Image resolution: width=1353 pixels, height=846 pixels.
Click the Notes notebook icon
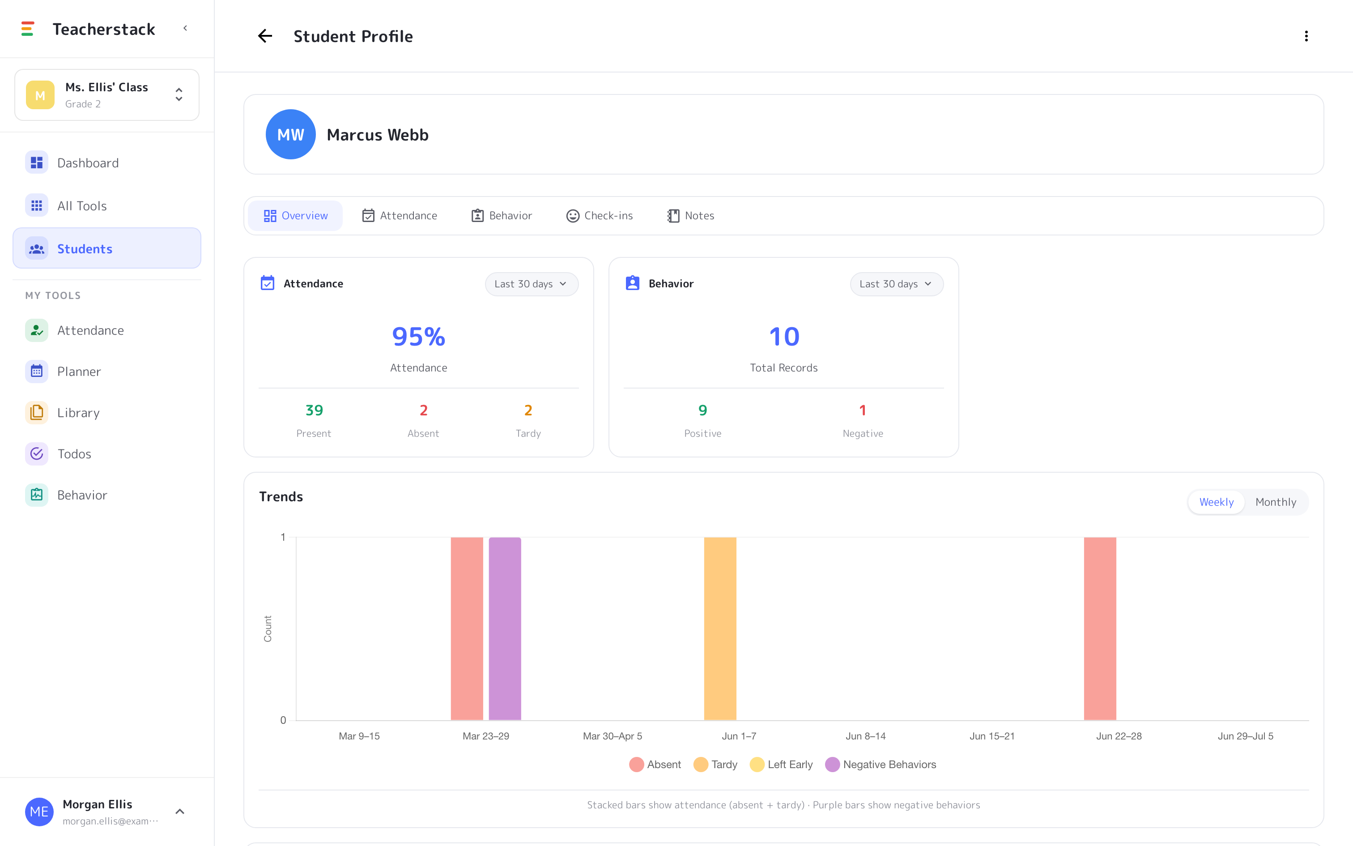(673, 216)
